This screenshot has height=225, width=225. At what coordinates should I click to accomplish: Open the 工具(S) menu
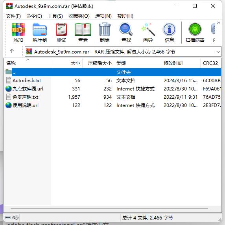55,16
